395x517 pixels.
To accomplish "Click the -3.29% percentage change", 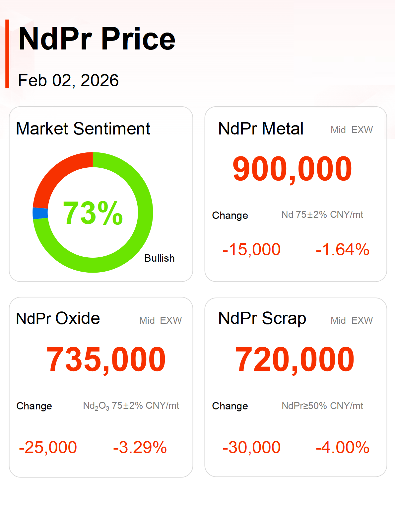I will click(140, 448).
